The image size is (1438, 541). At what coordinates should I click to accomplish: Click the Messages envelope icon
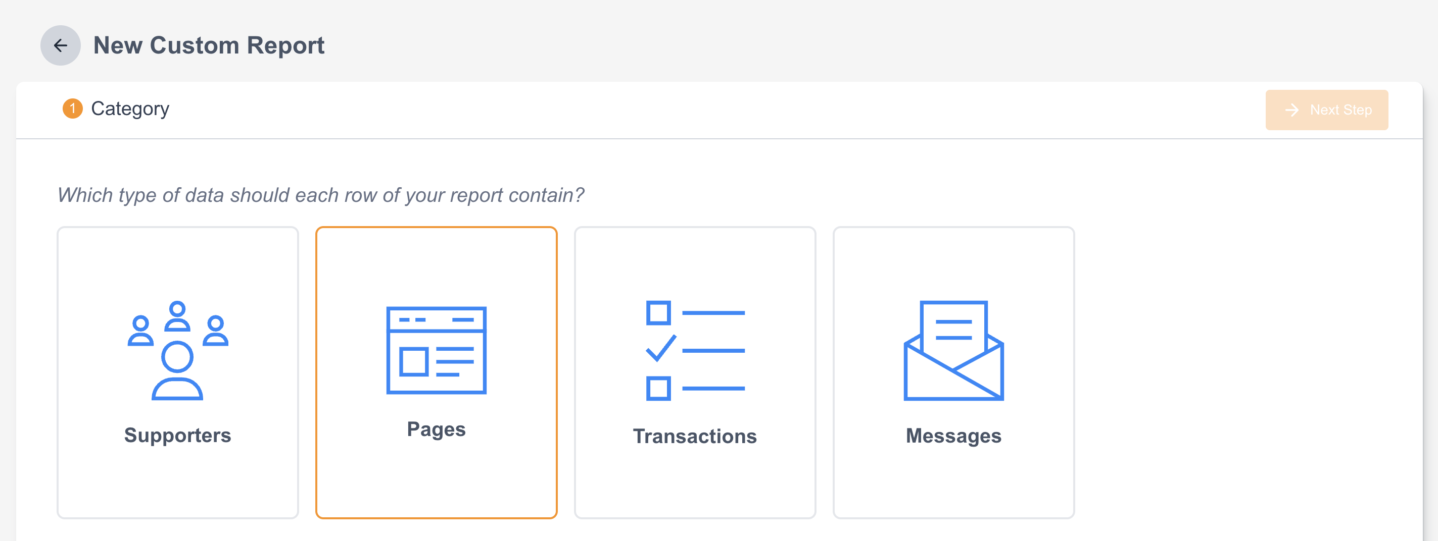(953, 350)
